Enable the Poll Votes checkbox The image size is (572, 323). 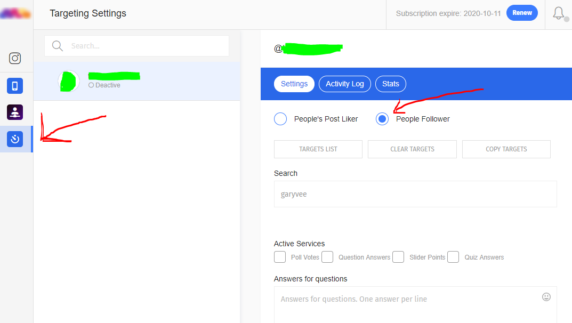tap(280, 257)
